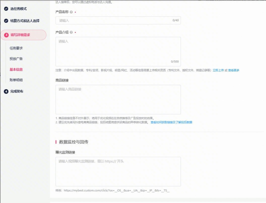
Task: Jump to the 基本信息 section
Action: [x=16, y=69]
